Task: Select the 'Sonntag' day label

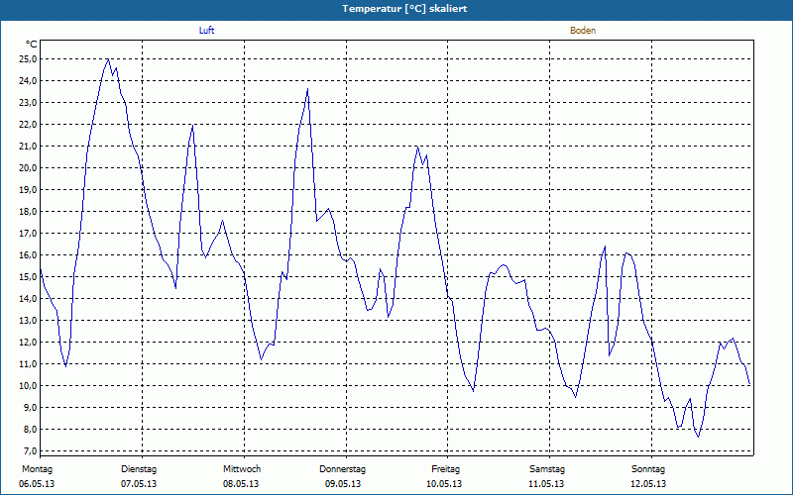Action: point(648,469)
